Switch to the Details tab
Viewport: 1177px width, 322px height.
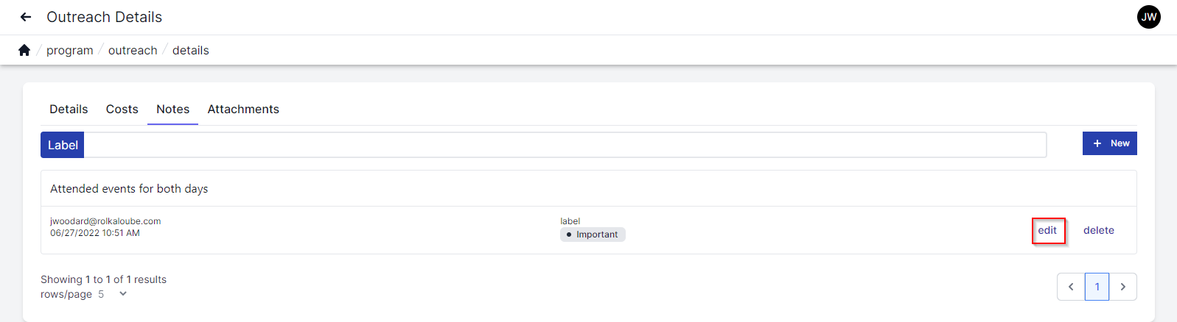[x=69, y=109]
